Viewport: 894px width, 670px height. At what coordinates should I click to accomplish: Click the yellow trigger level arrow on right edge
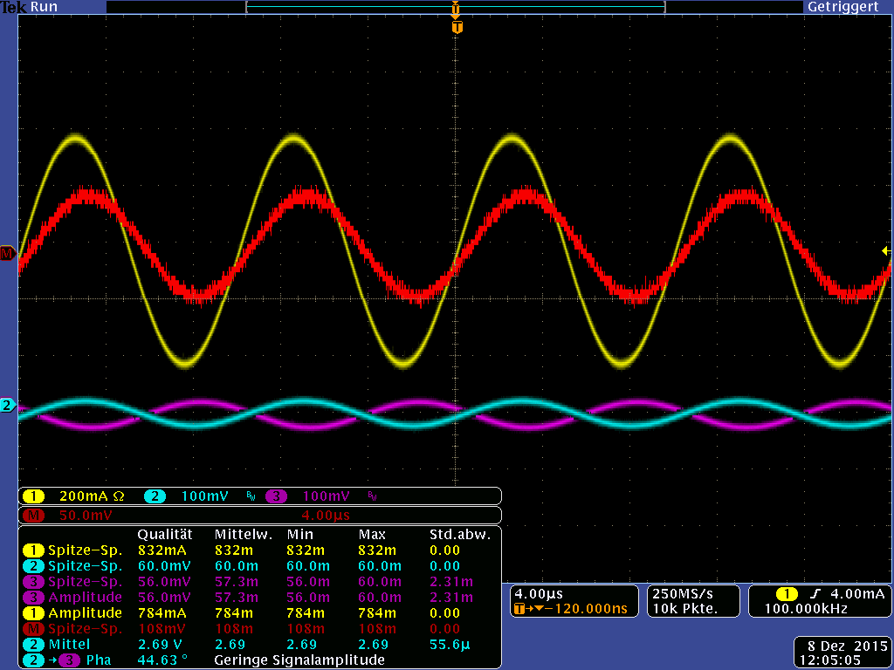pyautogui.click(x=886, y=250)
